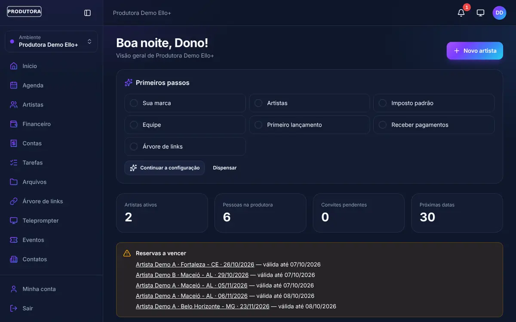This screenshot has height=322, width=516.
Task: Open Teleprompter from the sidebar
Action: point(52,221)
